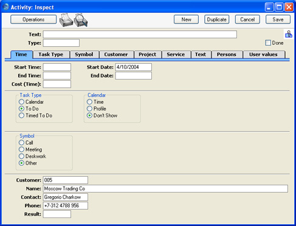The height and width of the screenshot is (226, 296).
Task: Select Calendar task type radio button
Action: [21, 102]
